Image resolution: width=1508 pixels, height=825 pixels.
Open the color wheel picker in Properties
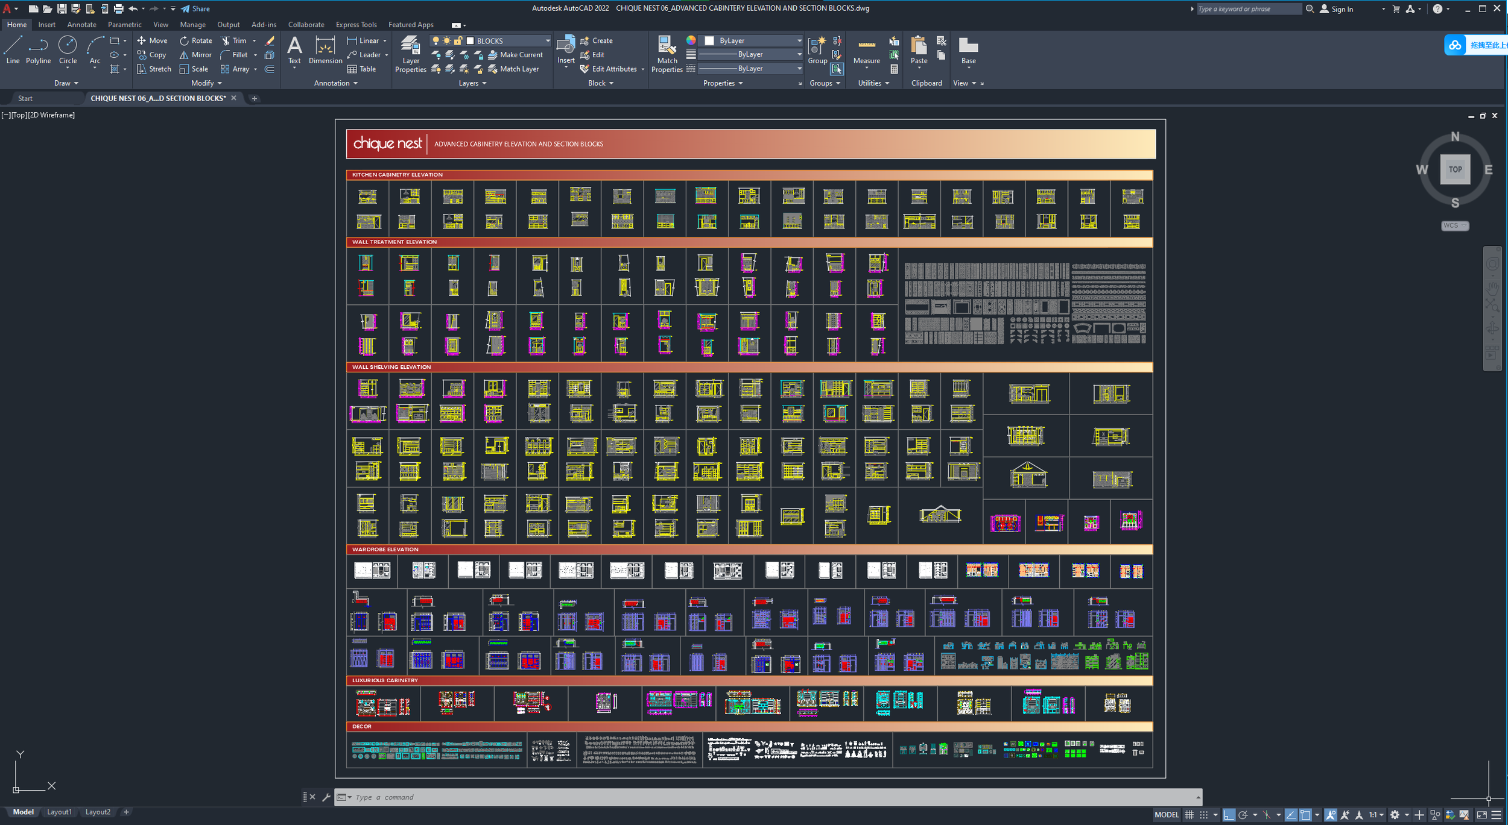point(690,40)
